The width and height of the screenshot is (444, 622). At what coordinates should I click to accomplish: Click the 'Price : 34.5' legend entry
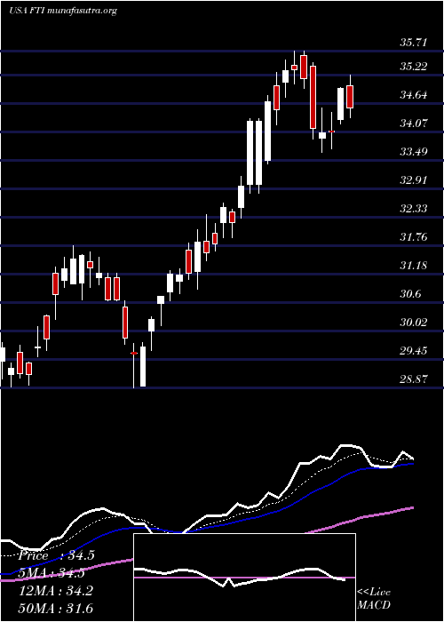pyautogui.click(x=56, y=555)
